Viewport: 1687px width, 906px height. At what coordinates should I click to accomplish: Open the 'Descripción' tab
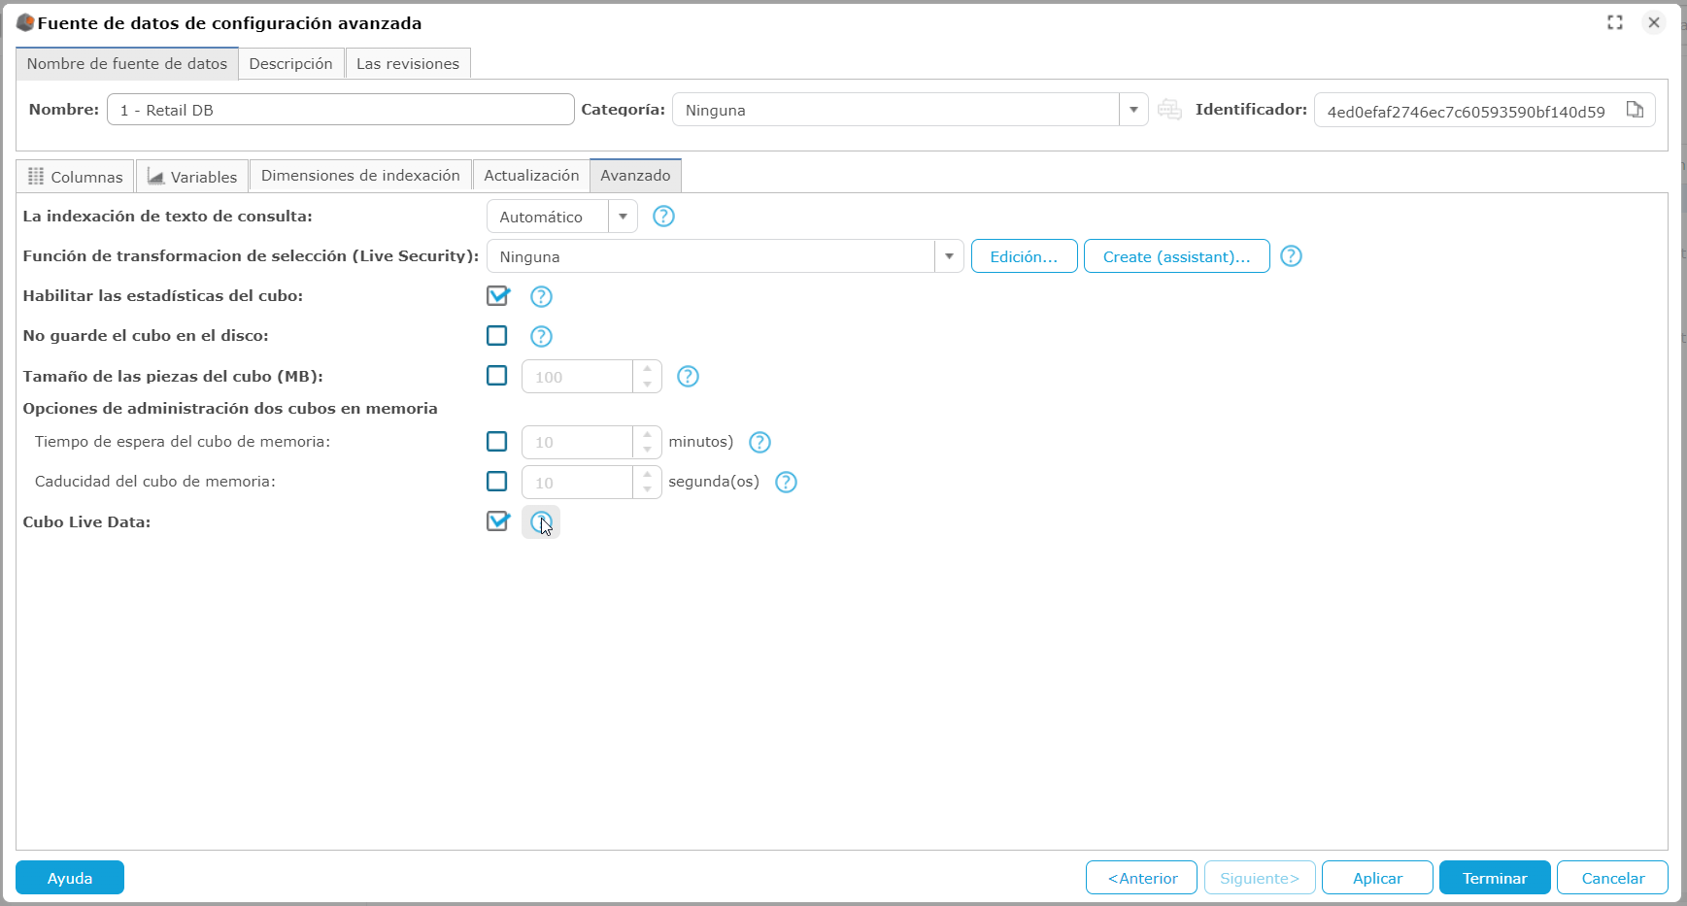pyautogui.click(x=291, y=63)
